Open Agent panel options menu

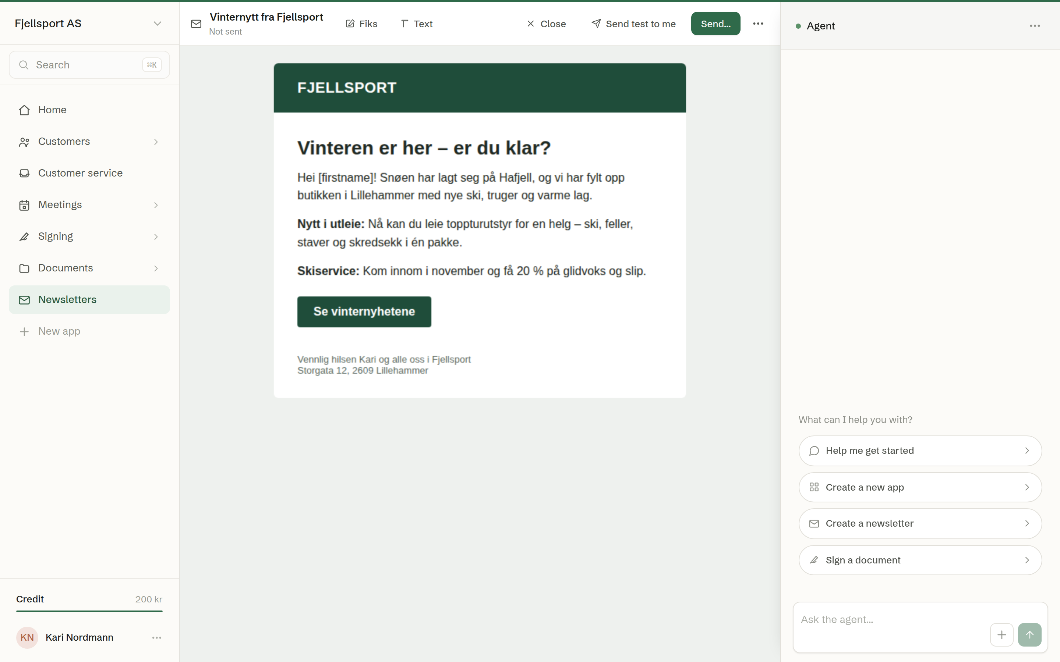tap(1035, 26)
